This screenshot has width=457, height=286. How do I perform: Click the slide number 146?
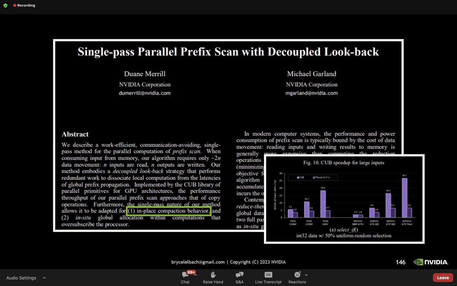[x=401, y=262]
